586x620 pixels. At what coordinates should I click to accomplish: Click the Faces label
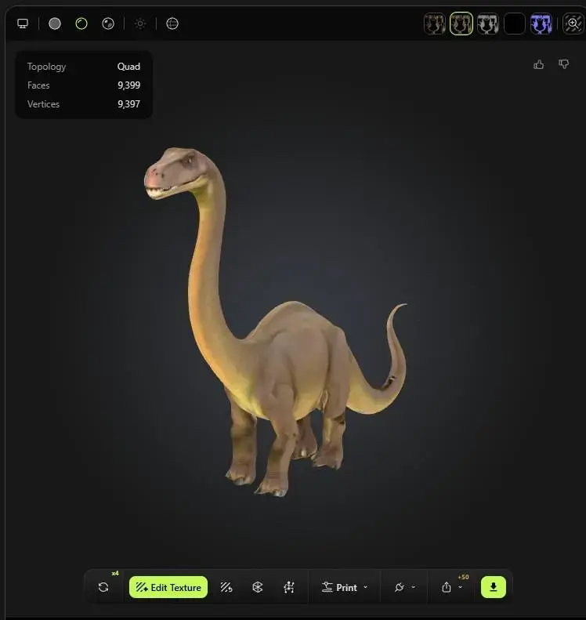tap(38, 85)
